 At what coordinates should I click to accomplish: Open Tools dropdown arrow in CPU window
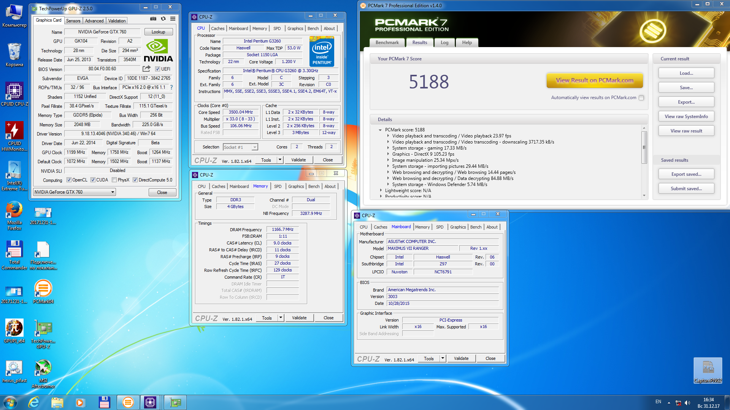280,160
